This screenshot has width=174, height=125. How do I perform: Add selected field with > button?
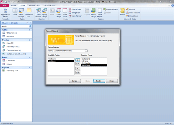(78, 60)
